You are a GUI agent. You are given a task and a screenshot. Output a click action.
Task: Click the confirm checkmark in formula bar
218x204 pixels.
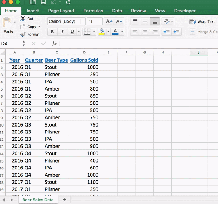click(44, 44)
